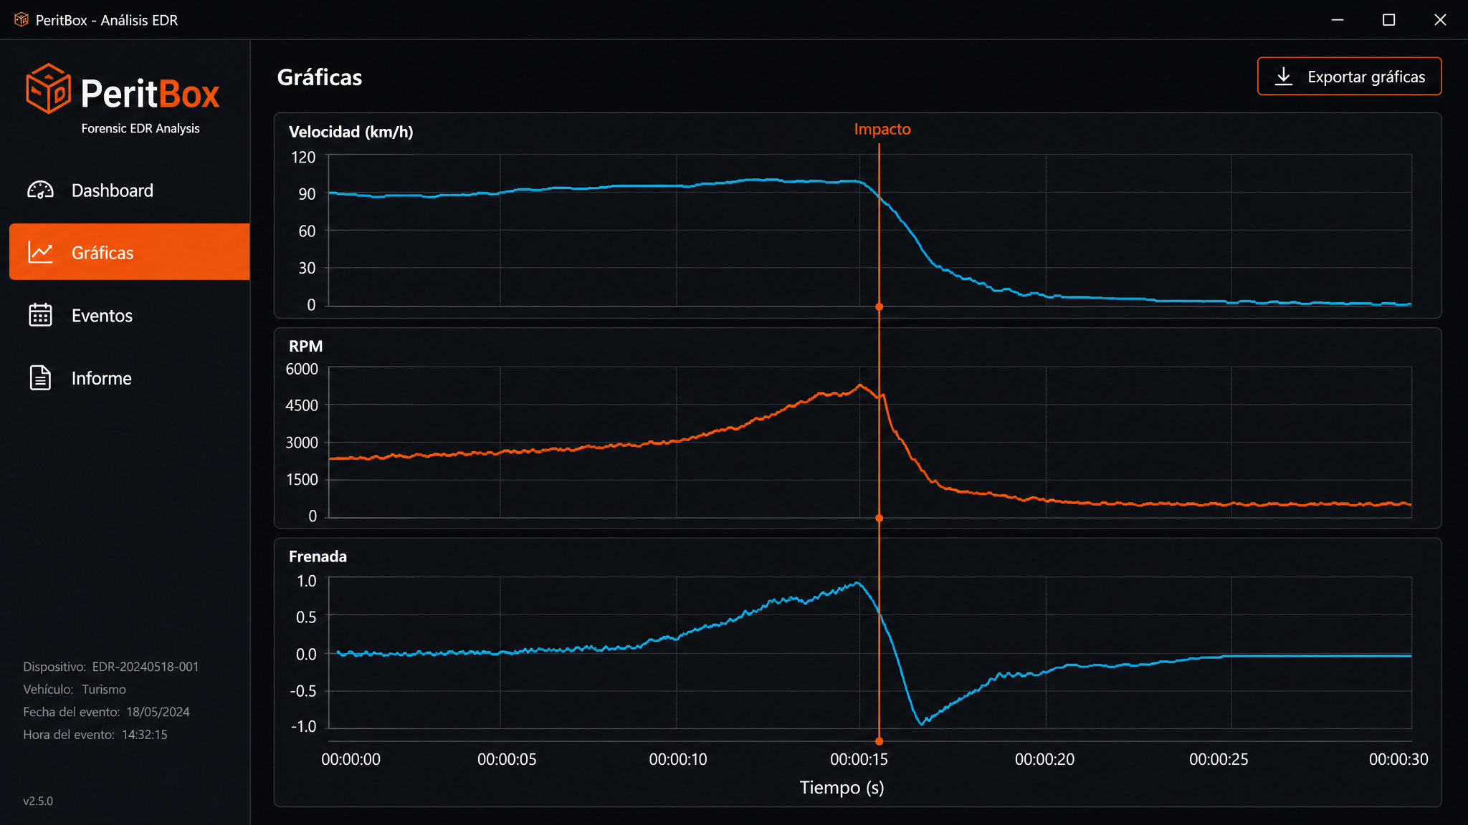
Task: Close the PeritBox window
Action: point(1440,19)
